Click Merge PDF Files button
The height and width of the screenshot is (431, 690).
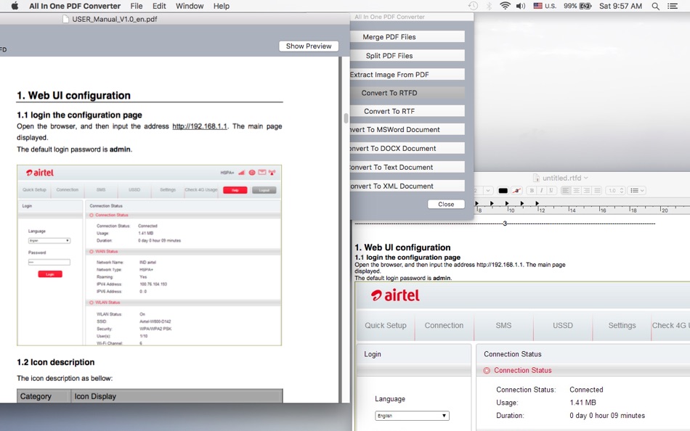point(407,37)
